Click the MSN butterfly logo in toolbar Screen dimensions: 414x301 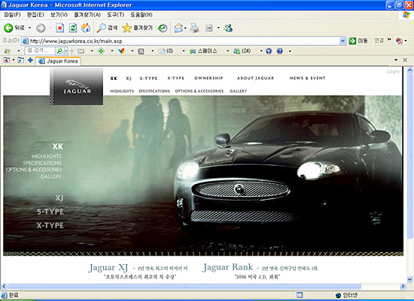click(x=7, y=51)
